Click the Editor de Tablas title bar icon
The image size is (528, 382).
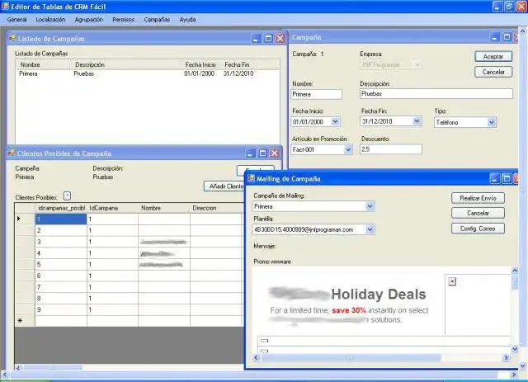click(5, 7)
